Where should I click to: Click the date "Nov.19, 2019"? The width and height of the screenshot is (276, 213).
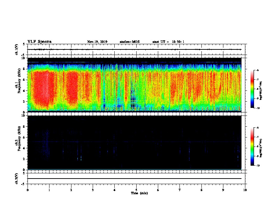97,42
